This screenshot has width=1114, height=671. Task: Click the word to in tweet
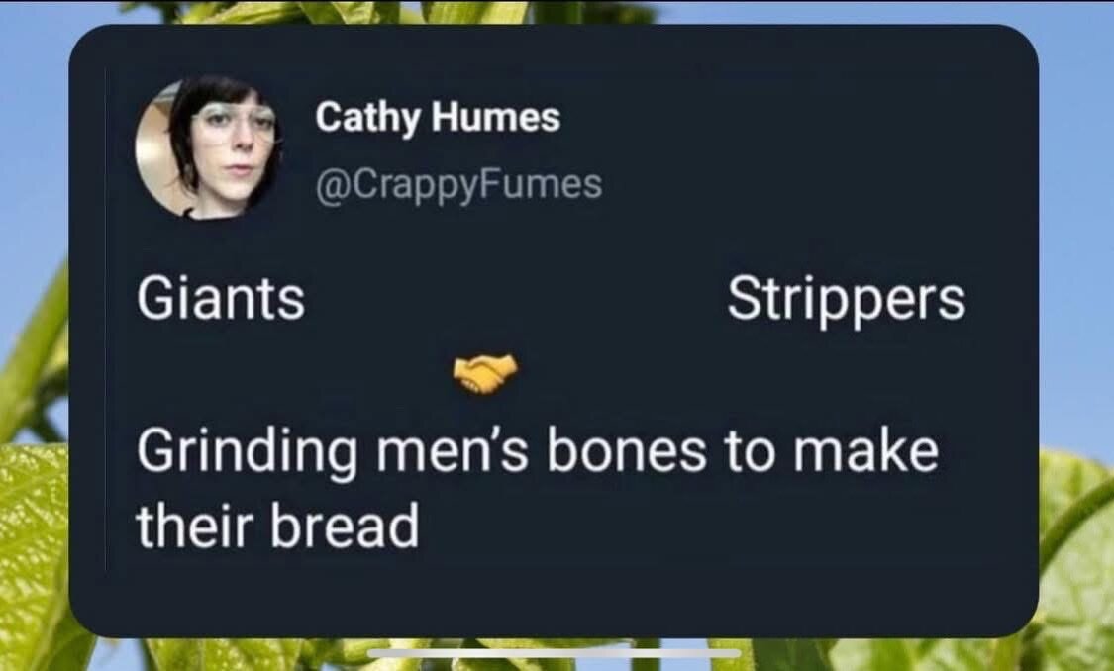click(x=750, y=453)
